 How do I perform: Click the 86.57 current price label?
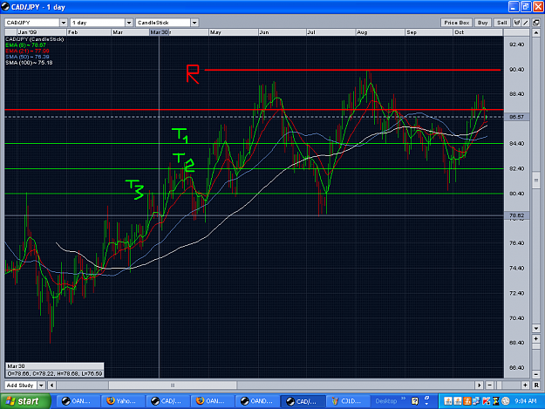pos(516,117)
